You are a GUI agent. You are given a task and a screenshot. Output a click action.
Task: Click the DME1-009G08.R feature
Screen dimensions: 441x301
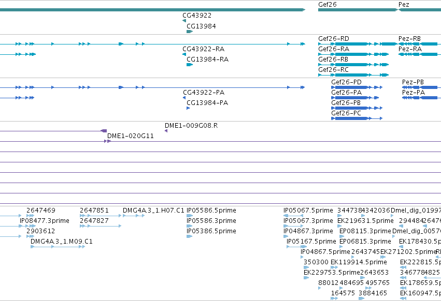[166, 131]
